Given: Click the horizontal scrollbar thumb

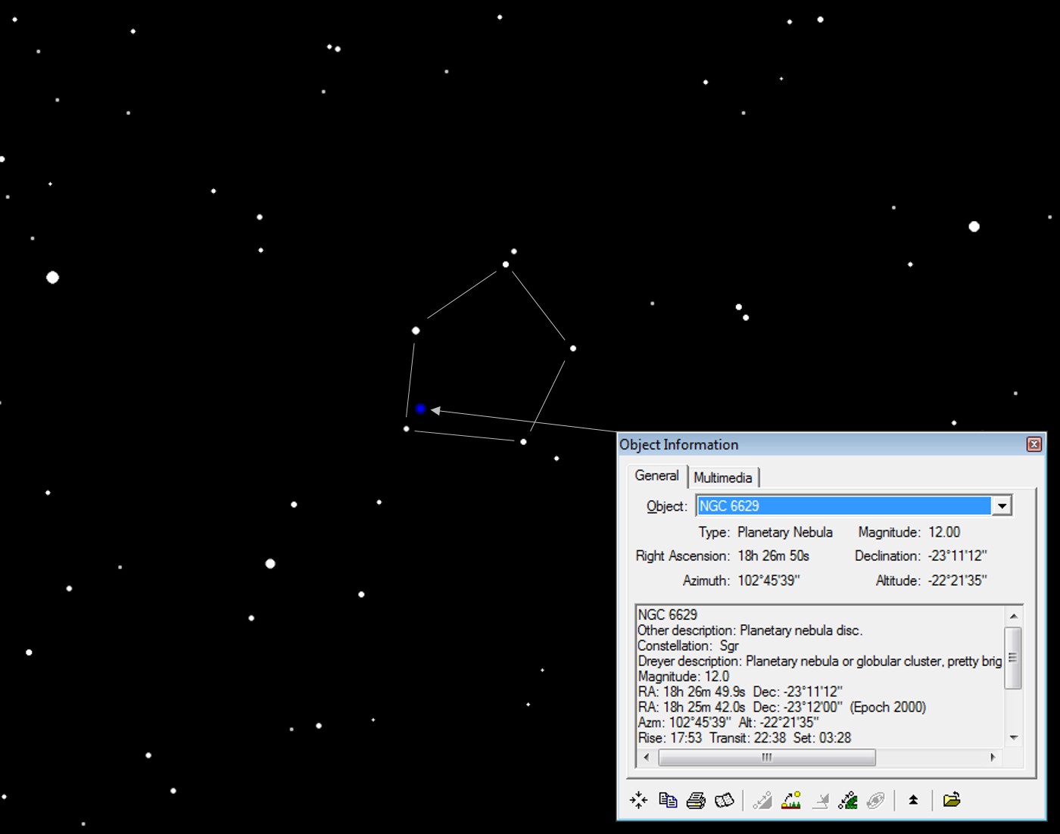Looking at the screenshot, I should [x=767, y=757].
